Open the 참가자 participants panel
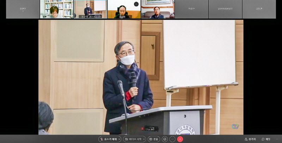282x143 pixels. (x=250, y=139)
